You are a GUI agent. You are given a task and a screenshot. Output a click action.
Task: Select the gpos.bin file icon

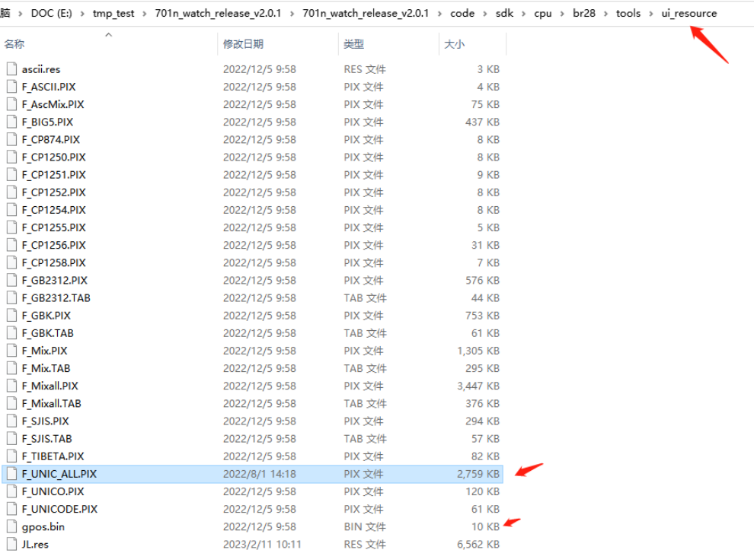tap(12, 526)
